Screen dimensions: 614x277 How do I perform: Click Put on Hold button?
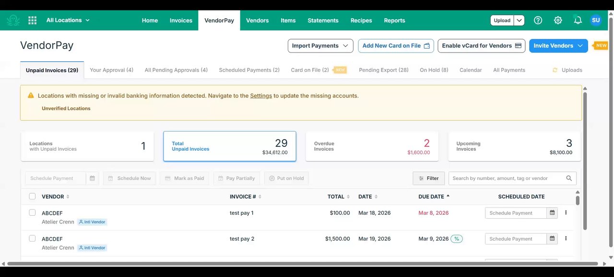(286, 178)
